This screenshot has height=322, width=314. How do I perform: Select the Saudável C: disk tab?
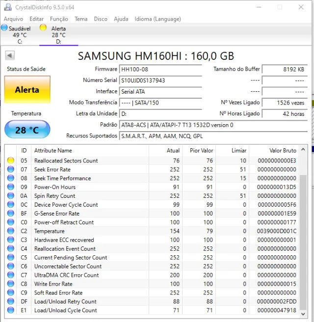coord(20,34)
